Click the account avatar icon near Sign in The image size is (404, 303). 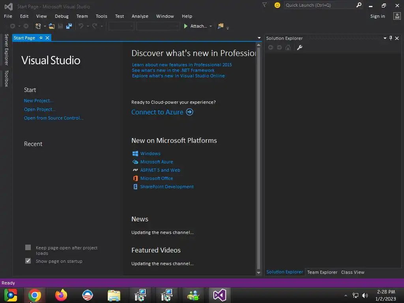[x=397, y=16]
